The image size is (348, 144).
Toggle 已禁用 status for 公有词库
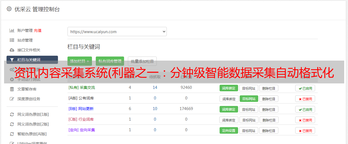(x=305, y=99)
